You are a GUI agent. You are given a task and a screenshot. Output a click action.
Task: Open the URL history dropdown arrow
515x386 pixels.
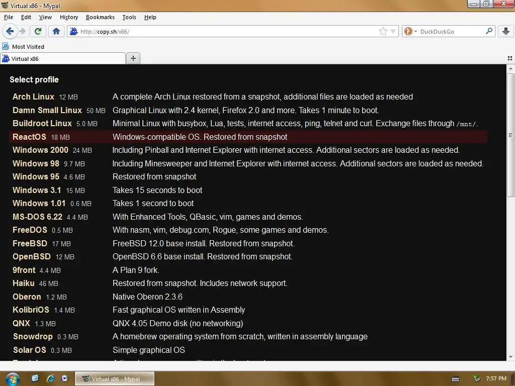click(x=393, y=32)
